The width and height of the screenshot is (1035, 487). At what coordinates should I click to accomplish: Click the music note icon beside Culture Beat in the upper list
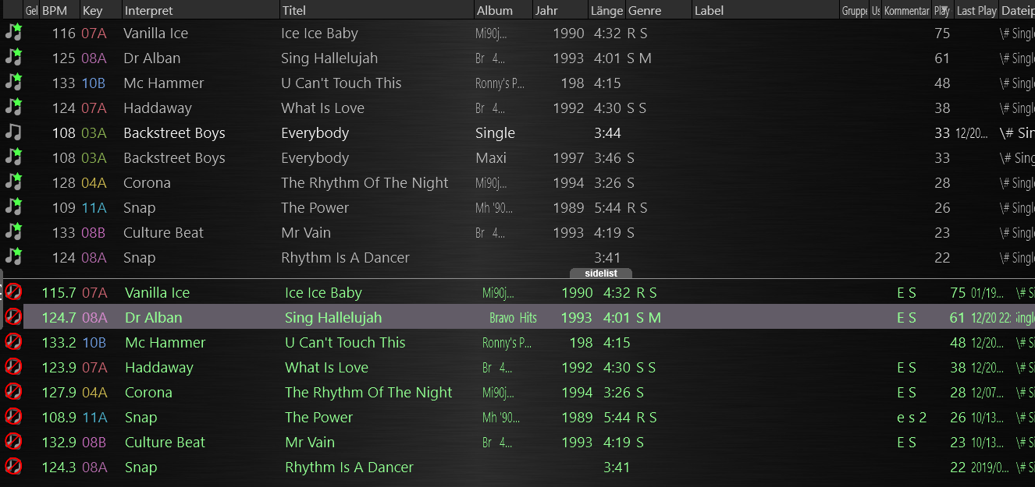point(13,232)
